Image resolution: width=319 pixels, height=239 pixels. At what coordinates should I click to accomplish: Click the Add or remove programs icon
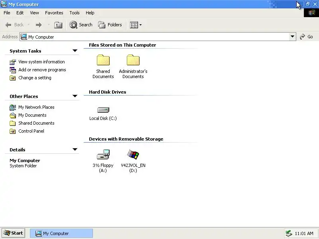(13, 70)
